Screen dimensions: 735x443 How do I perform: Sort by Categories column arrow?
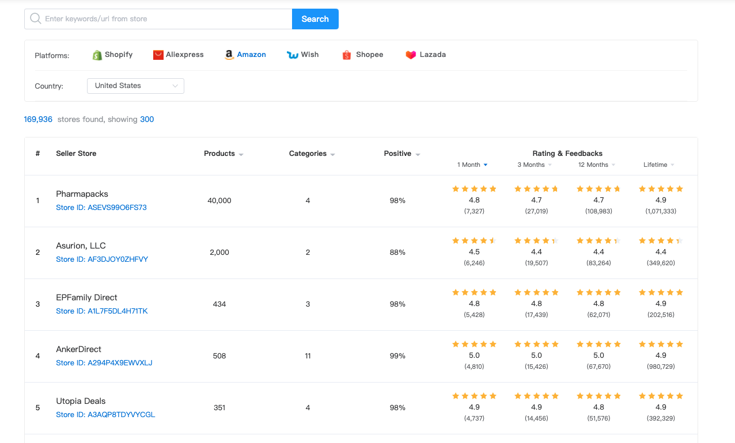332,154
